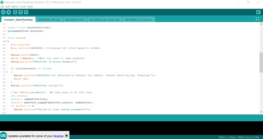The height and width of the screenshot is (139, 263).
Task: Click the 'Increase I2C clock speed' comment
Action: point(72,48)
